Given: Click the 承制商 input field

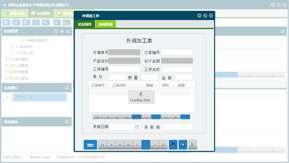Looking at the screenshot, I should [177, 127].
